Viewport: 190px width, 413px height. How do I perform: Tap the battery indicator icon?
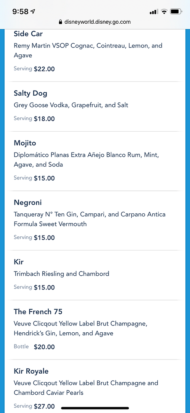(176, 11)
